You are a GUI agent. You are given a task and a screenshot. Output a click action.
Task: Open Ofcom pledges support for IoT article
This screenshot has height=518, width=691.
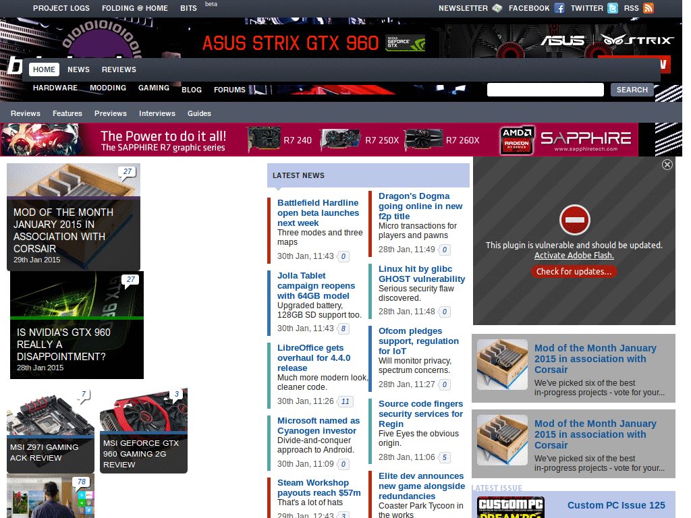tap(418, 341)
